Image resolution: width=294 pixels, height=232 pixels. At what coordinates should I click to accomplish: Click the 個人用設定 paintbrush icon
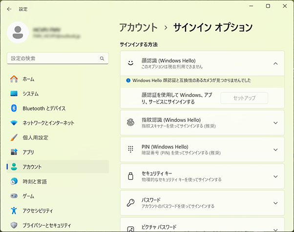(x=14, y=137)
